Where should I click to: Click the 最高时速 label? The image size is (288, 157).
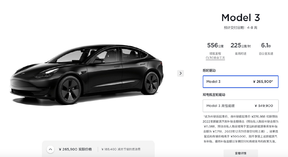tap(241, 54)
